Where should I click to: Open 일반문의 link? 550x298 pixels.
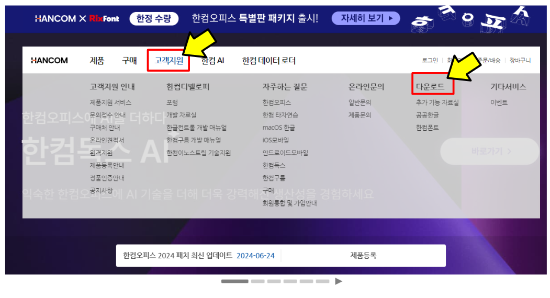click(x=360, y=102)
